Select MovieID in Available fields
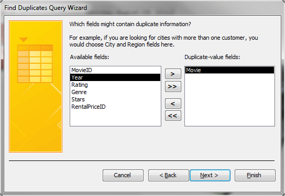Image resolution: width=285 pixels, height=196 pixels. click(115, 70)
